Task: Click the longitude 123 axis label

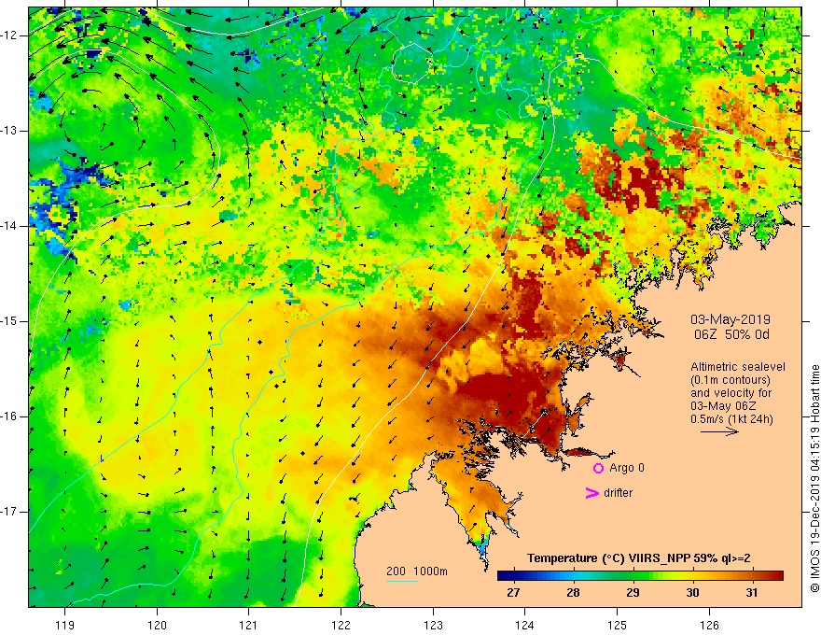Action: pos(433,625)
